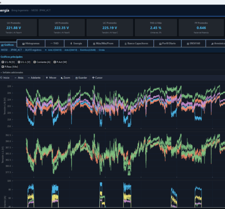Activate the Zoom tool

pos(65,78)
